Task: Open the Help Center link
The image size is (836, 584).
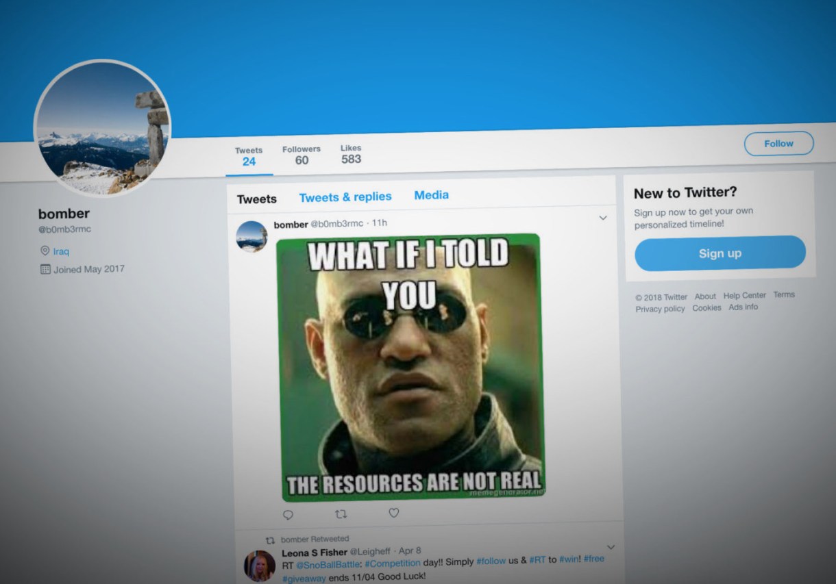Action: pos(745,296)
